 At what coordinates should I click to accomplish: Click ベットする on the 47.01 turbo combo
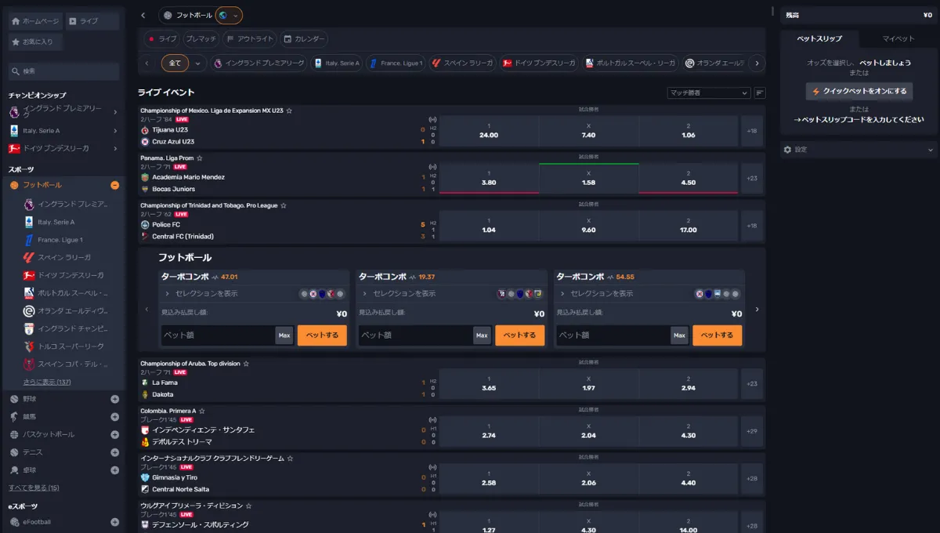click(x=322, y=335)
